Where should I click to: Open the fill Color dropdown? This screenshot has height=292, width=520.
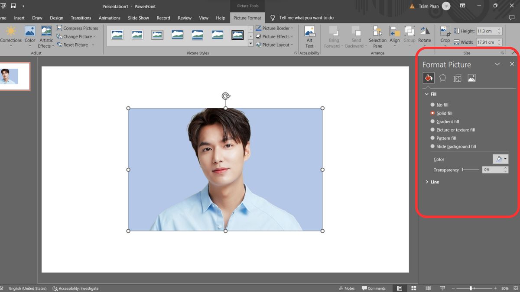pyautogui.click(x=500, y=159)
